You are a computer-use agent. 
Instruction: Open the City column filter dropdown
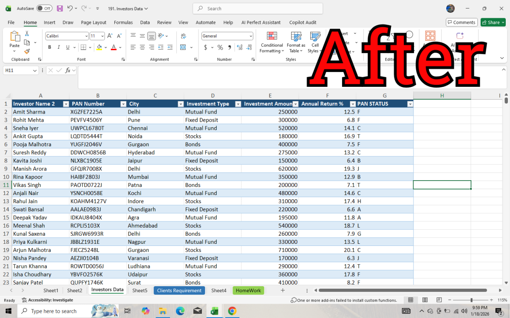click(180, 104)
